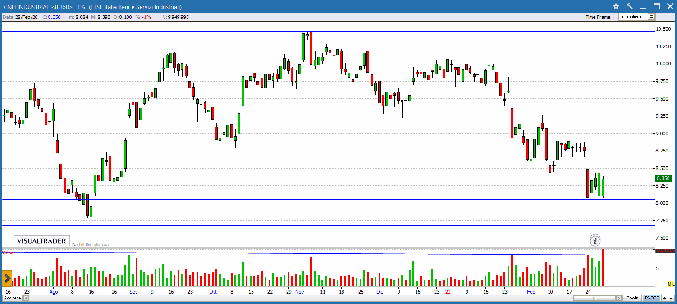Click the Feb month axis label
The height and width of the screenshot is (304, 677).
(x=531, y=292)
